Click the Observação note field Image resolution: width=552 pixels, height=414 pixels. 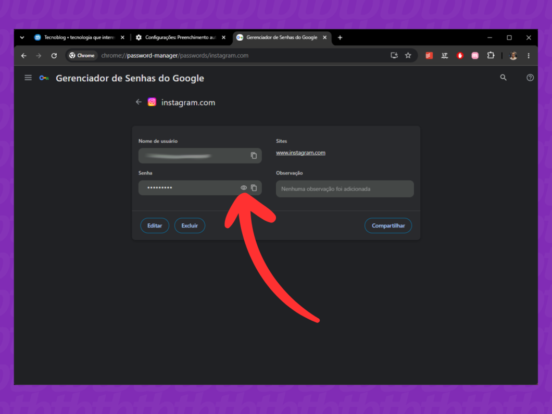[x=345, y=189]
